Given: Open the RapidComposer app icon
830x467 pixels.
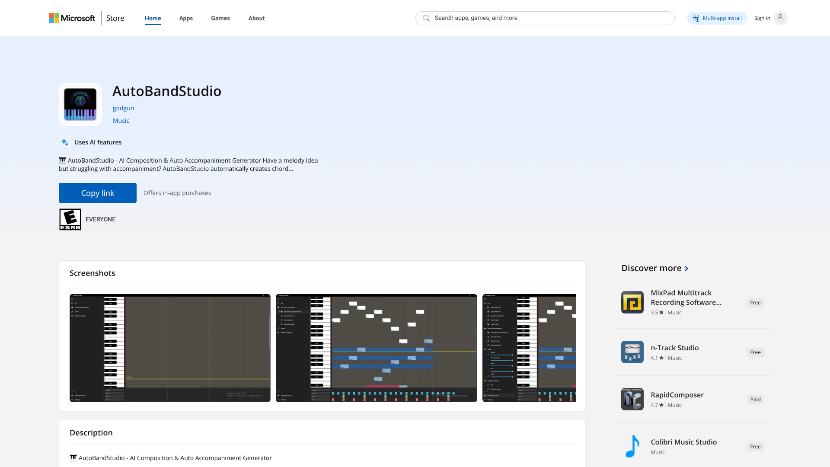Looking at the screenshot, I should [632, 399].
